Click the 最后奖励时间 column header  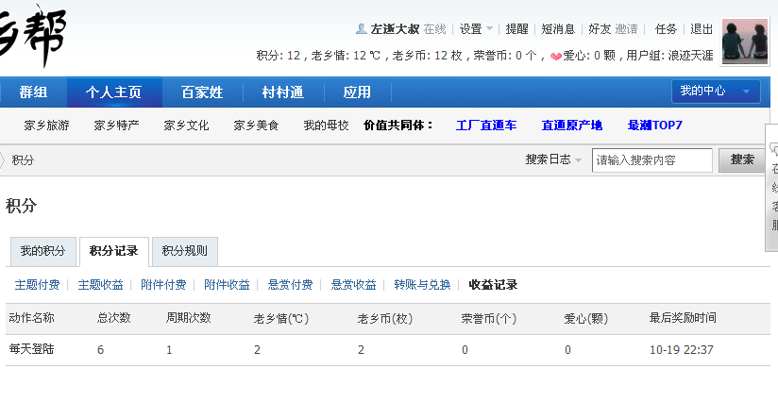(x=683, y=318)
